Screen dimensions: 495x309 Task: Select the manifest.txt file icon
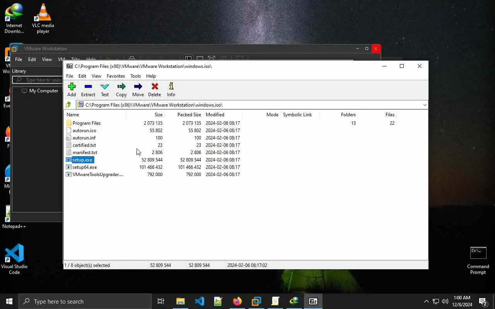pyautogui.click(x=69, y=152)
